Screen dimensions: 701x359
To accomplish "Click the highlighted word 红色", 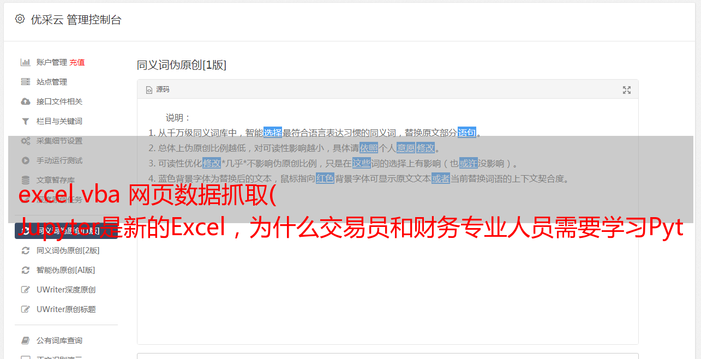I will tap(325, 178).
